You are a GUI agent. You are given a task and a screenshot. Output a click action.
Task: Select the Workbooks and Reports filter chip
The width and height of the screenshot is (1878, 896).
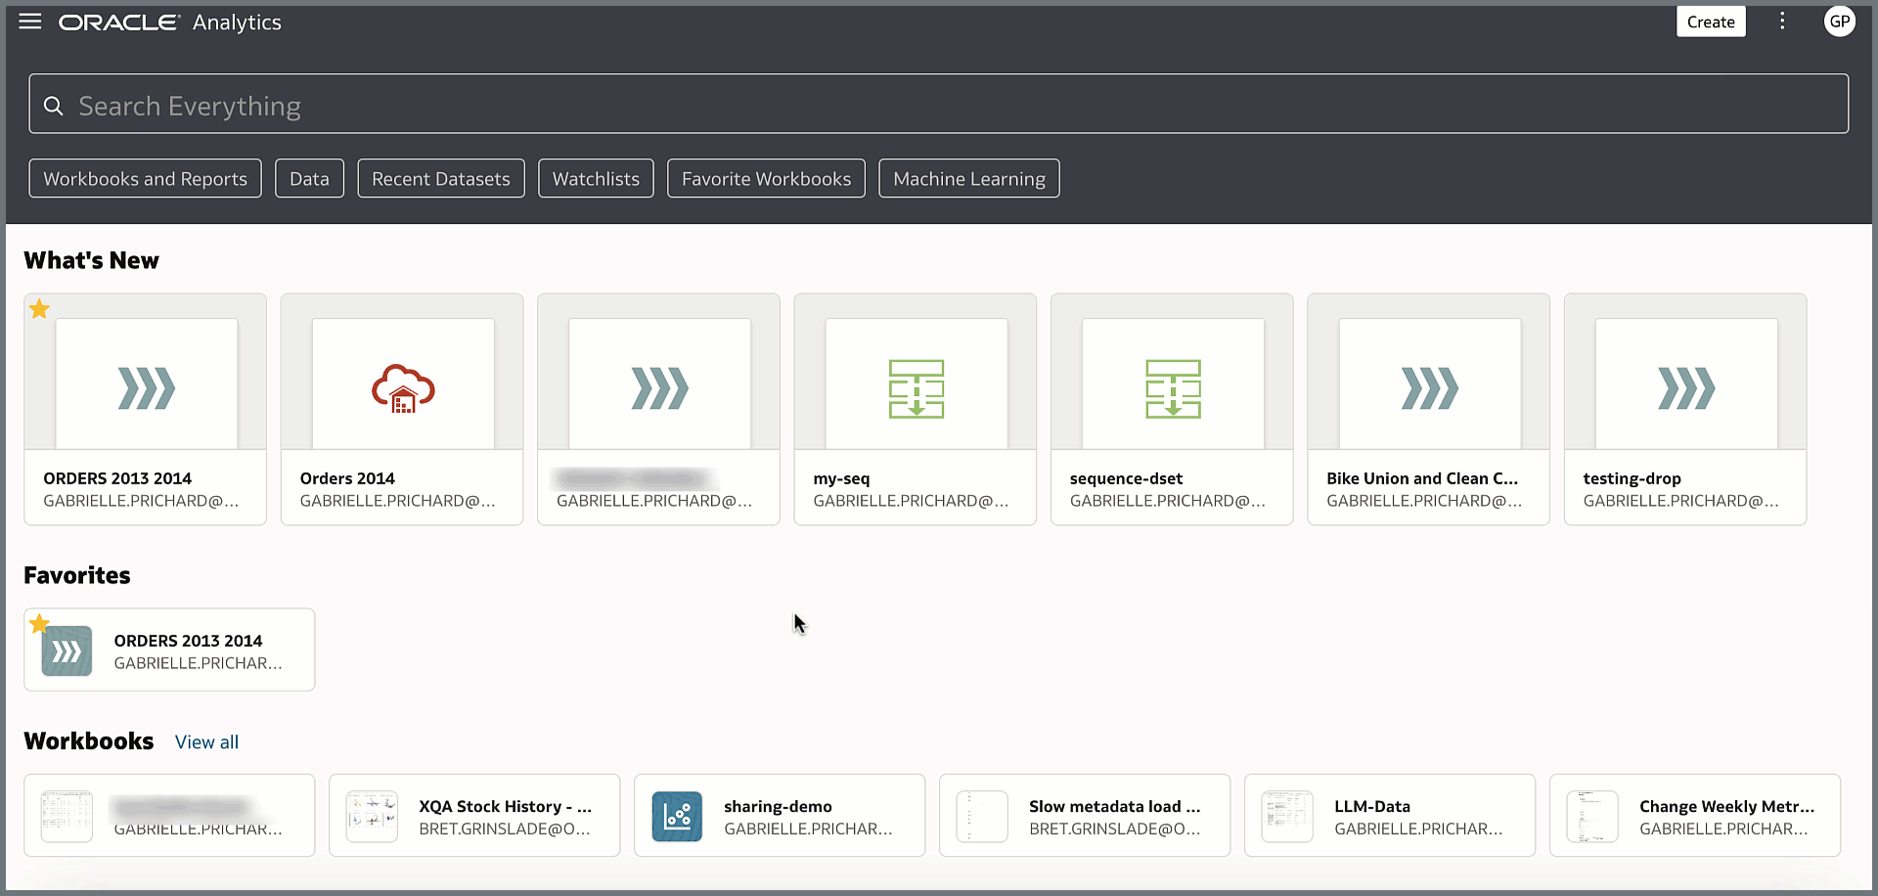click(x=145, y=178)
